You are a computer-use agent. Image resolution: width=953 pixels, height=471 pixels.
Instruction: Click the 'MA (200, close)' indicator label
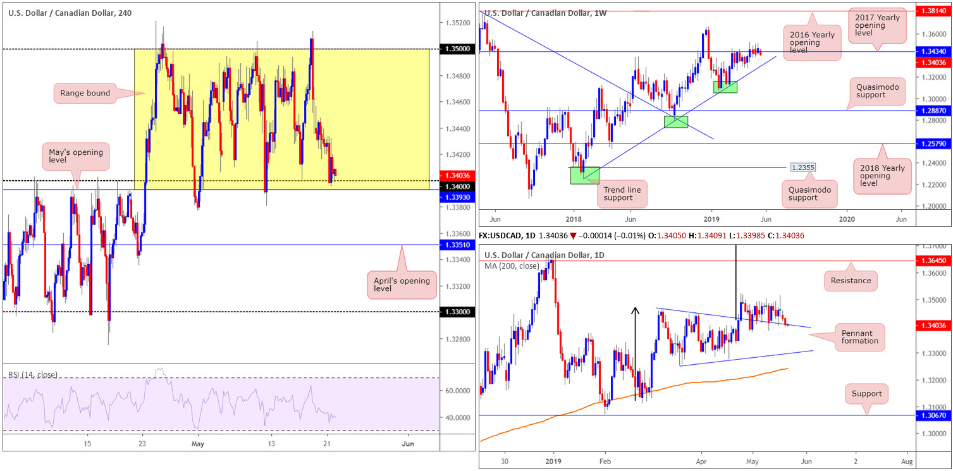pyautogui.click(x=512, y=266)
